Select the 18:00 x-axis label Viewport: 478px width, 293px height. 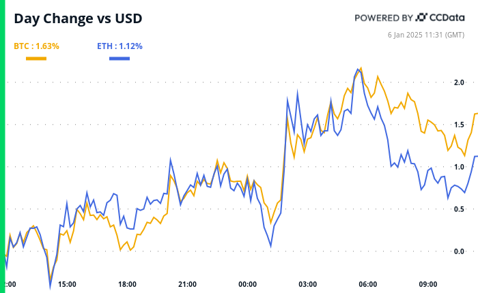127,284
